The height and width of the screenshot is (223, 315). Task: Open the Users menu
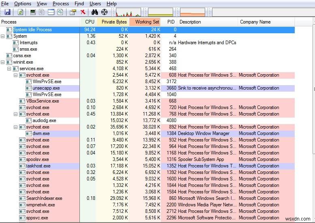[95, 4]
